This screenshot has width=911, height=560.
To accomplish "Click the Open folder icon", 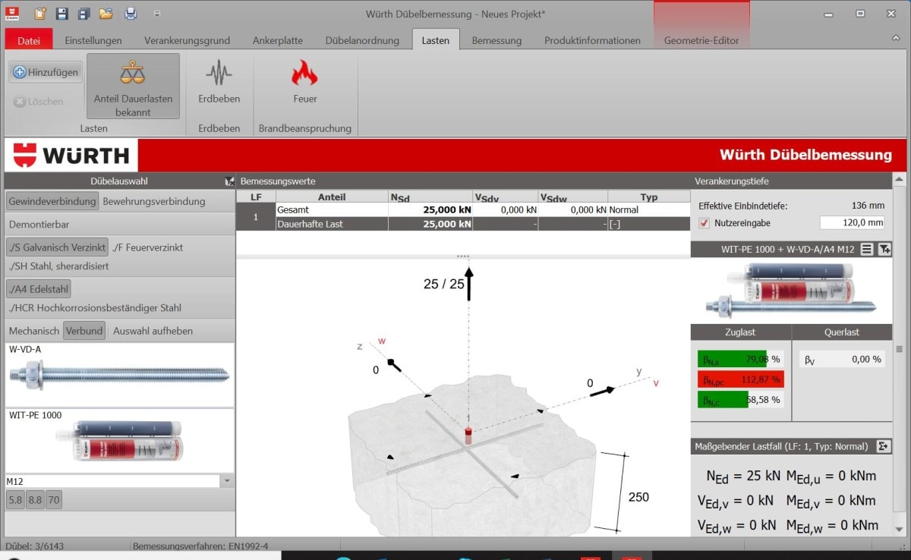I will pyautogui.click(x=106, y=13).
